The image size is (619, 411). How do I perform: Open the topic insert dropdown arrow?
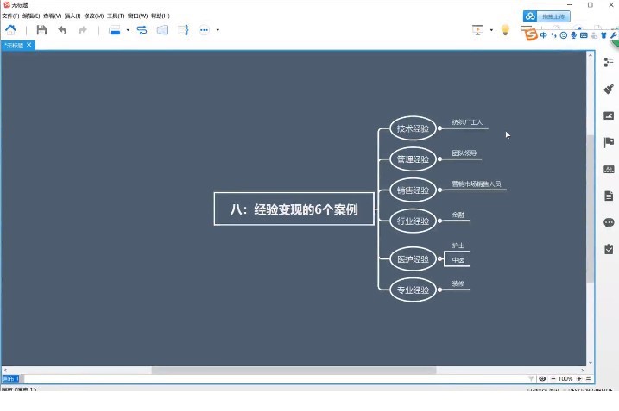(x=128, y=30)
